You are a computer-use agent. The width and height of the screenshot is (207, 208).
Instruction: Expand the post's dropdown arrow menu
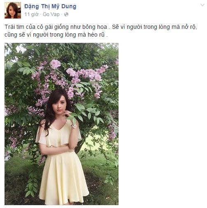click(202, 5)
